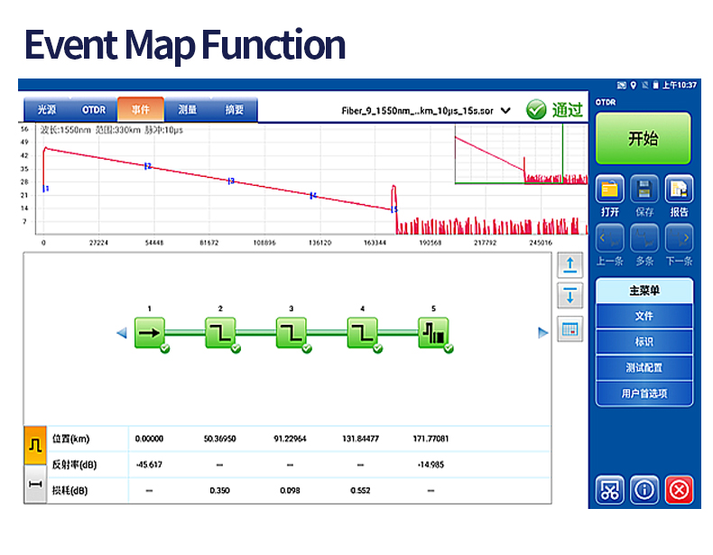
Task: Click the scroll-down arrow icon beside event map
Action: [569, 296]
